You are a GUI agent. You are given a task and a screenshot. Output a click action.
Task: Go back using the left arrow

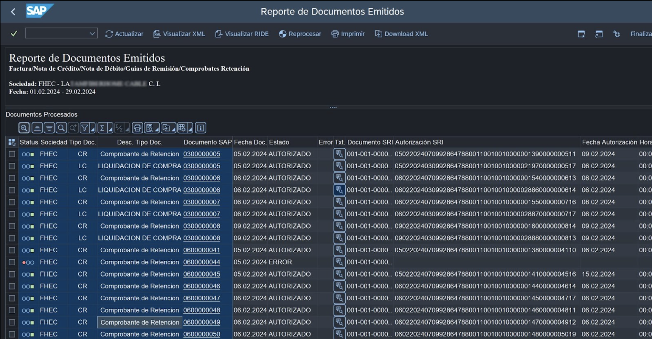coord(13,12)
